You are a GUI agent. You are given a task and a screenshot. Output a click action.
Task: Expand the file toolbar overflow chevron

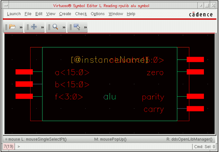pos(21,28)
